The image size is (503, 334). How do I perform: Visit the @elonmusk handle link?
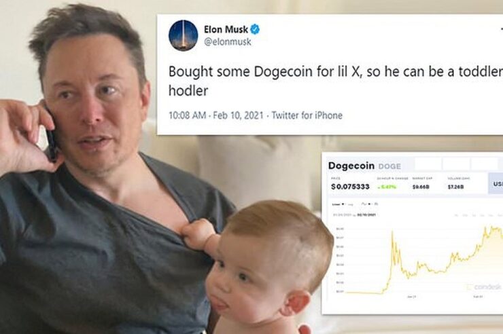coord(228,41)
